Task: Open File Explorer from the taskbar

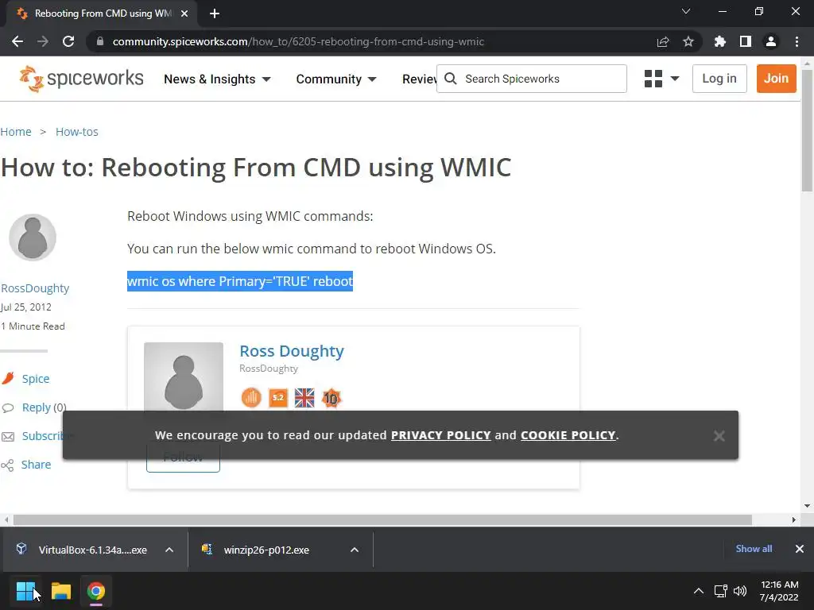Action: pyautogui.click(x=60, y=591)
